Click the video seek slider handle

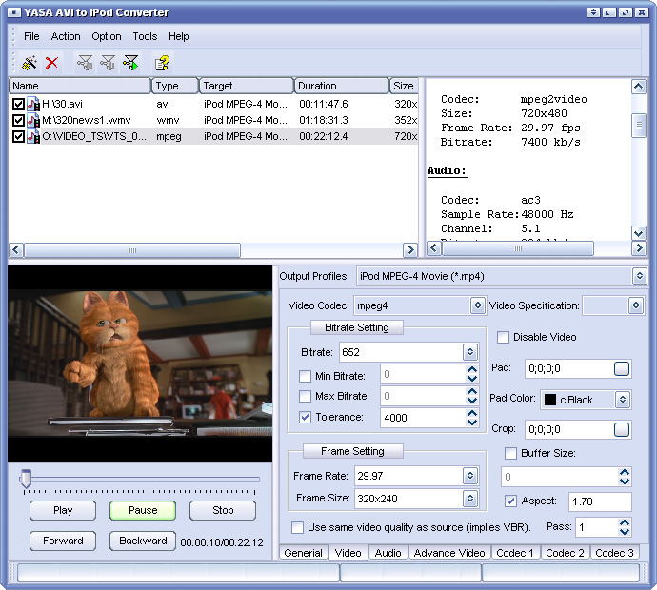point(26,480)
